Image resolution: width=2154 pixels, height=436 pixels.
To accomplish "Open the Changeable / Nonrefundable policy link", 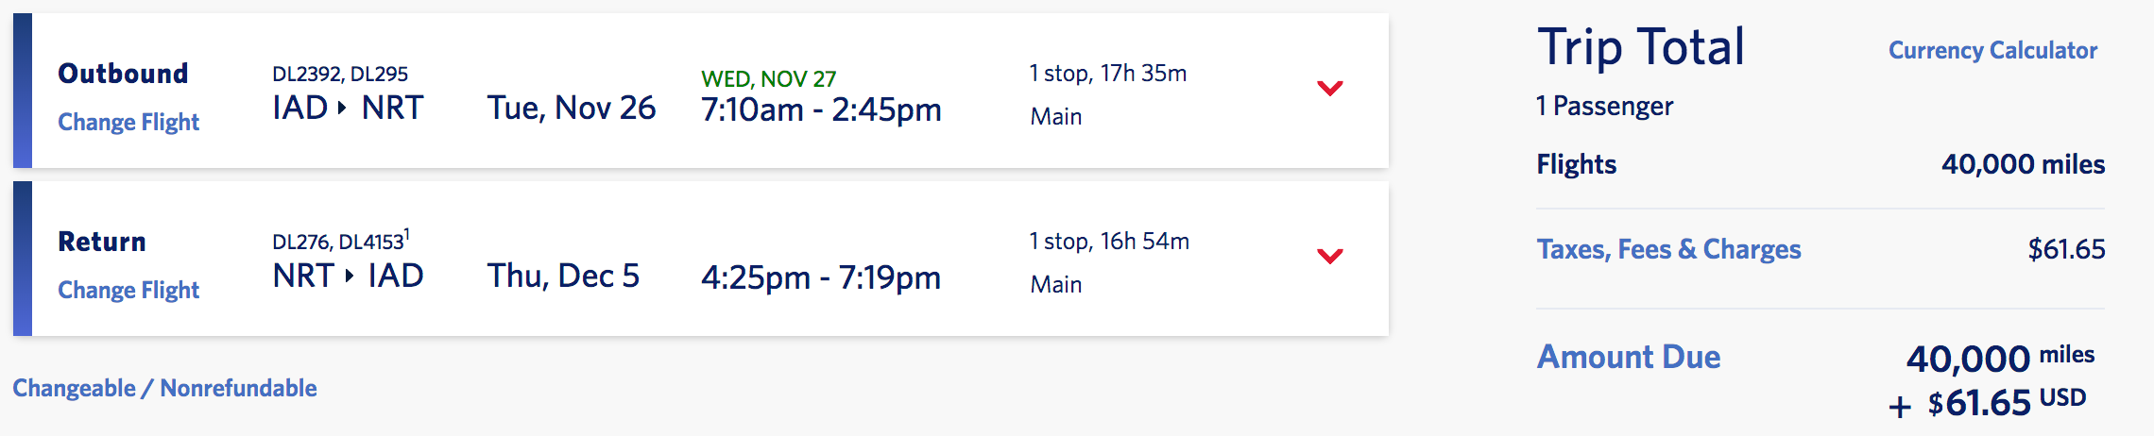I will point(164,389).
